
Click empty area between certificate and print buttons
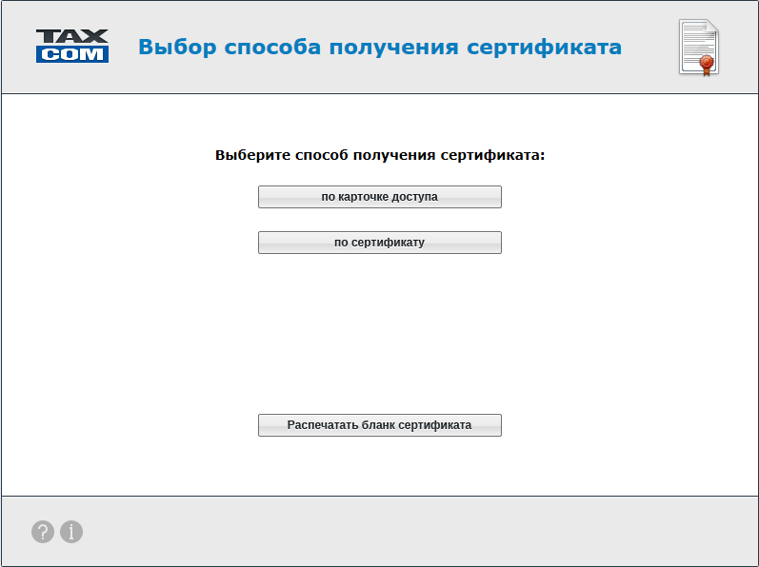(379, 333)
